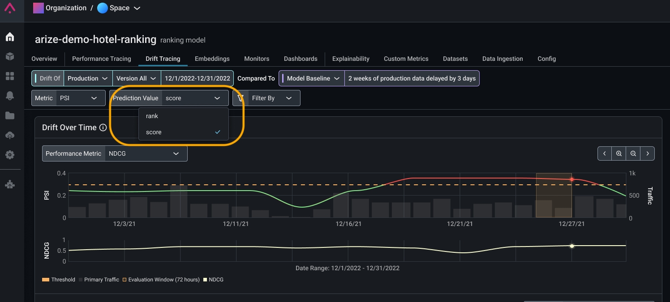
Task: Open the Production environment dropdown
Action: click(88, 78)
